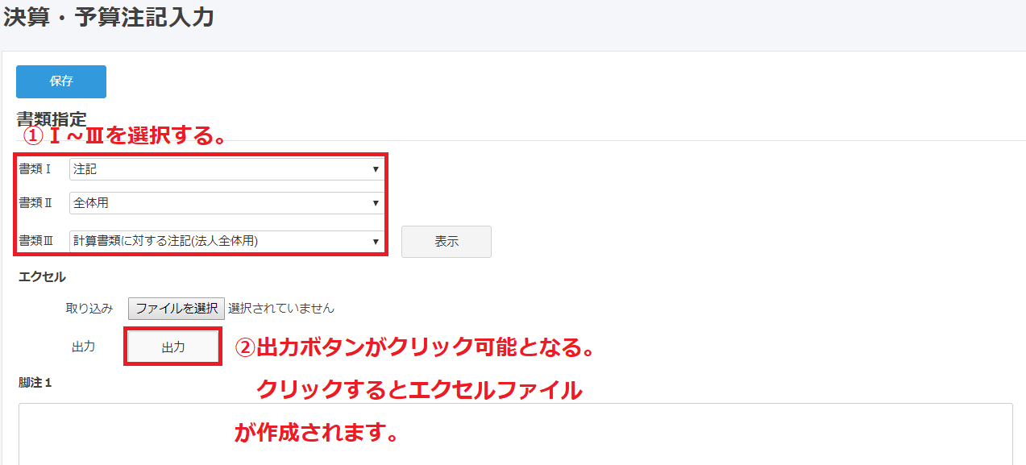Click the 書類指定 section heading
This screenshot has height=465, width=1026.
[52, 119]
